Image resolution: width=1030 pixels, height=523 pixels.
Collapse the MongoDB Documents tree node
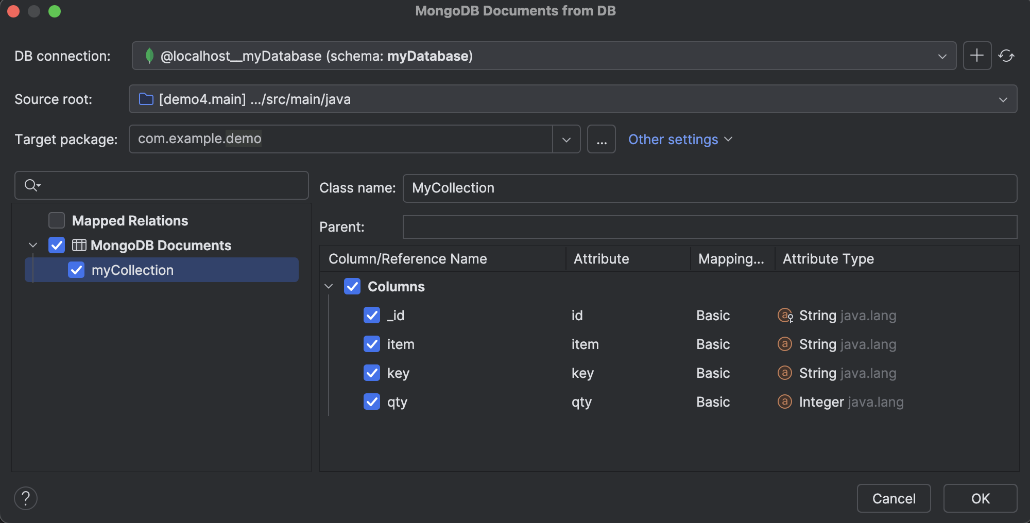pos(33,245)
